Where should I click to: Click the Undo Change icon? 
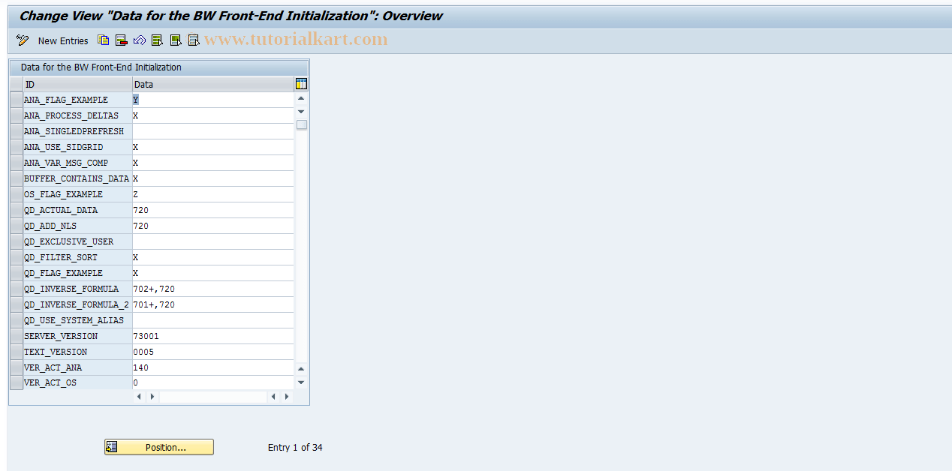click(139, 40)
